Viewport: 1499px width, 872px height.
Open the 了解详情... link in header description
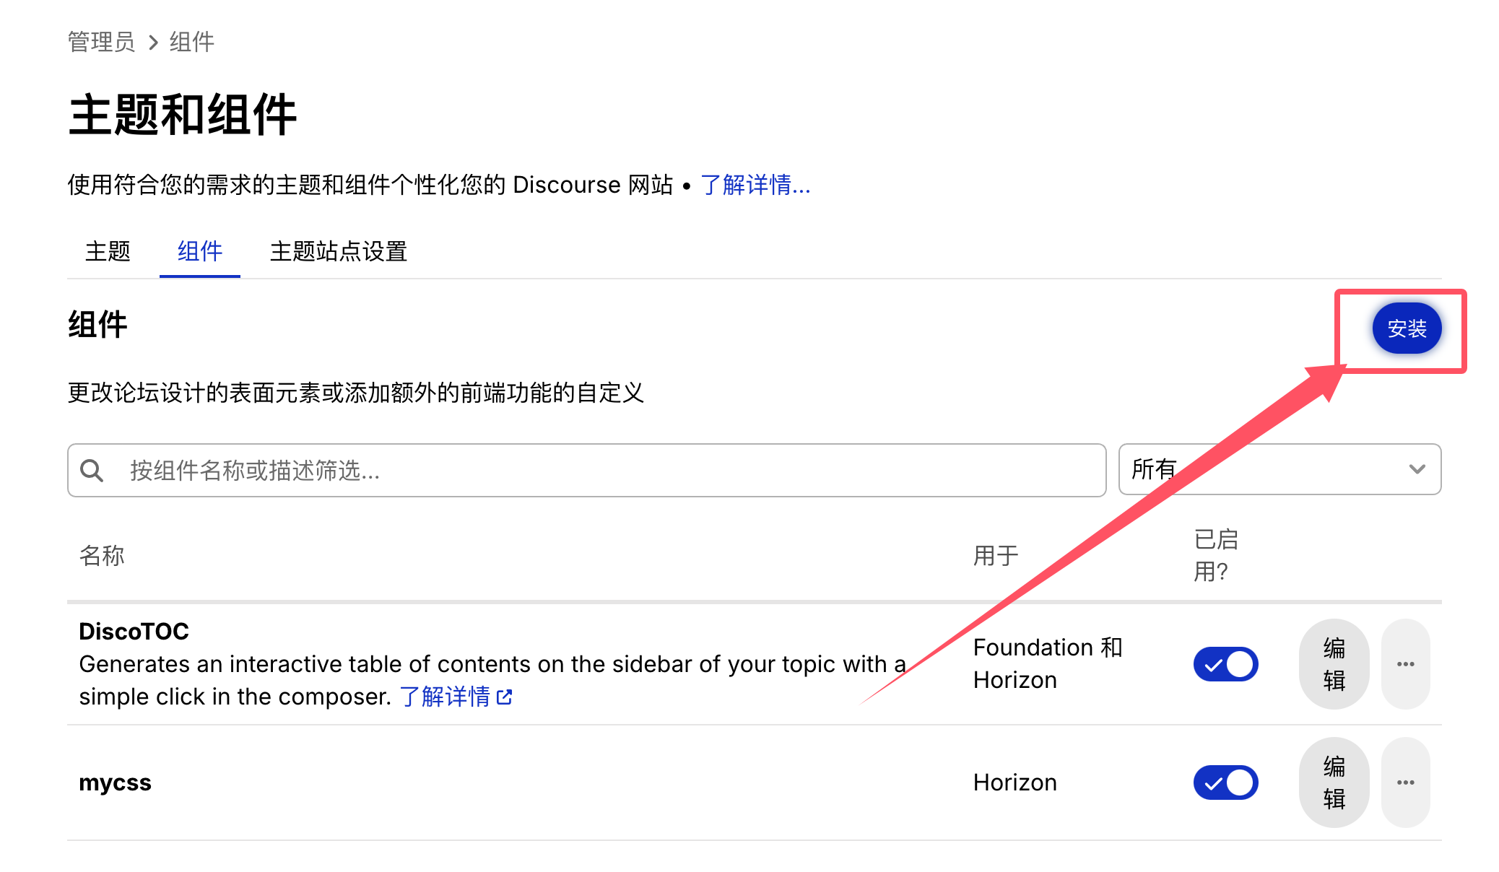click(755, 186)
